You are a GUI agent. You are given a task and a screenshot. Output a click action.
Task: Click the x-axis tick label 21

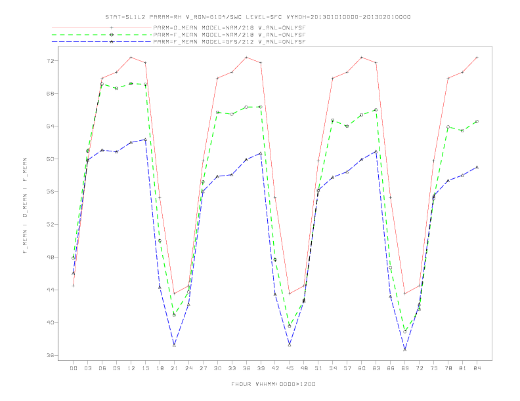(174, 368)
